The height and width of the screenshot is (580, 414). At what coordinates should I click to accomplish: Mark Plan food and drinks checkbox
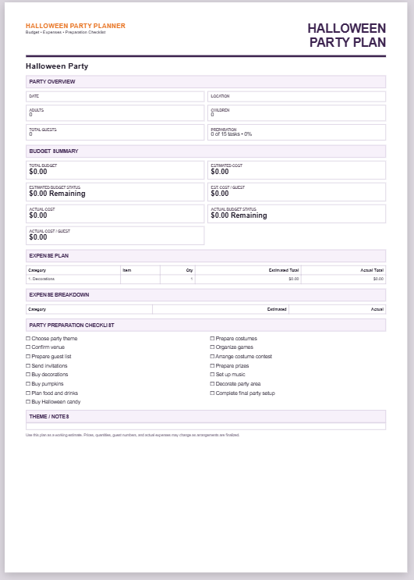[28, 393]
